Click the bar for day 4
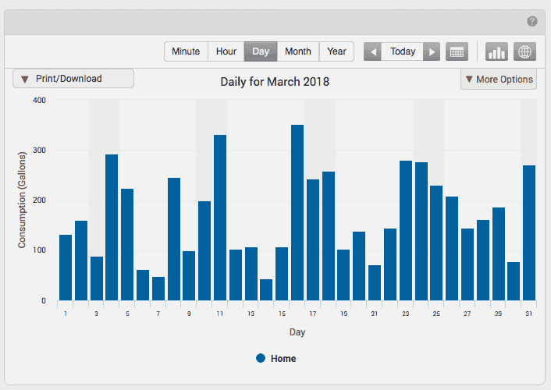This screenshot has width=551, height=390. 112,228
